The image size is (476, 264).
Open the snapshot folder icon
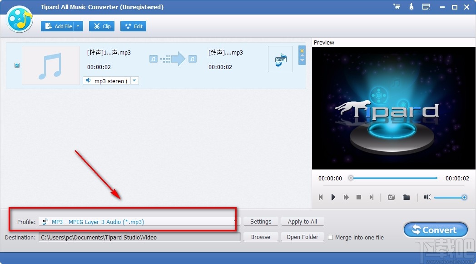(406, 198)
